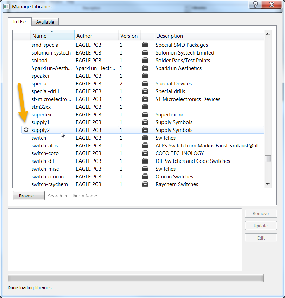Click library icon in special row
The height and width of the screenshot is (298, 285).
145,84
